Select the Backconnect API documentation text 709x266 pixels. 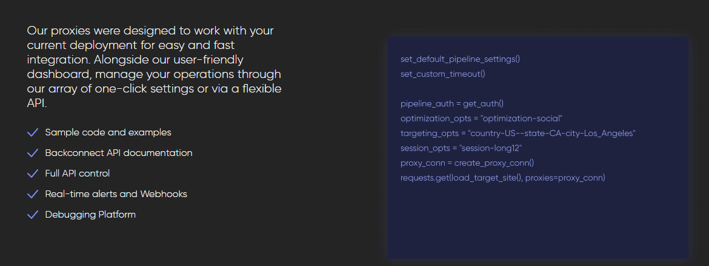point(118,153)
